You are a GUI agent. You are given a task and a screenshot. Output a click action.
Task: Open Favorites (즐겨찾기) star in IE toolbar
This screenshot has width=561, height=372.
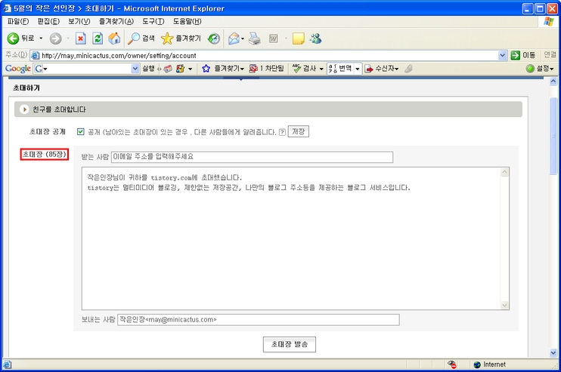181,38
